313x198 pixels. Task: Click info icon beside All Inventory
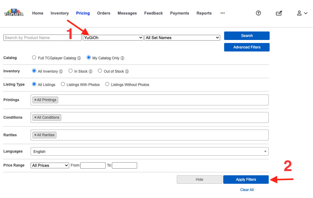point(61,71)
